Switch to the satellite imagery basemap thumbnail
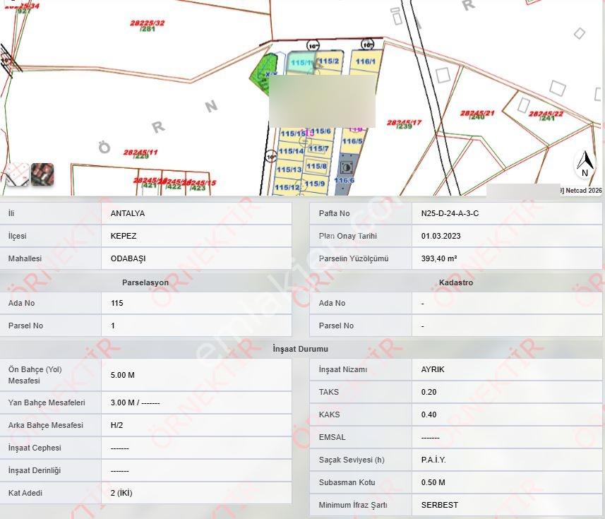This screenshot has height=519, width=605. pos(42,174)
